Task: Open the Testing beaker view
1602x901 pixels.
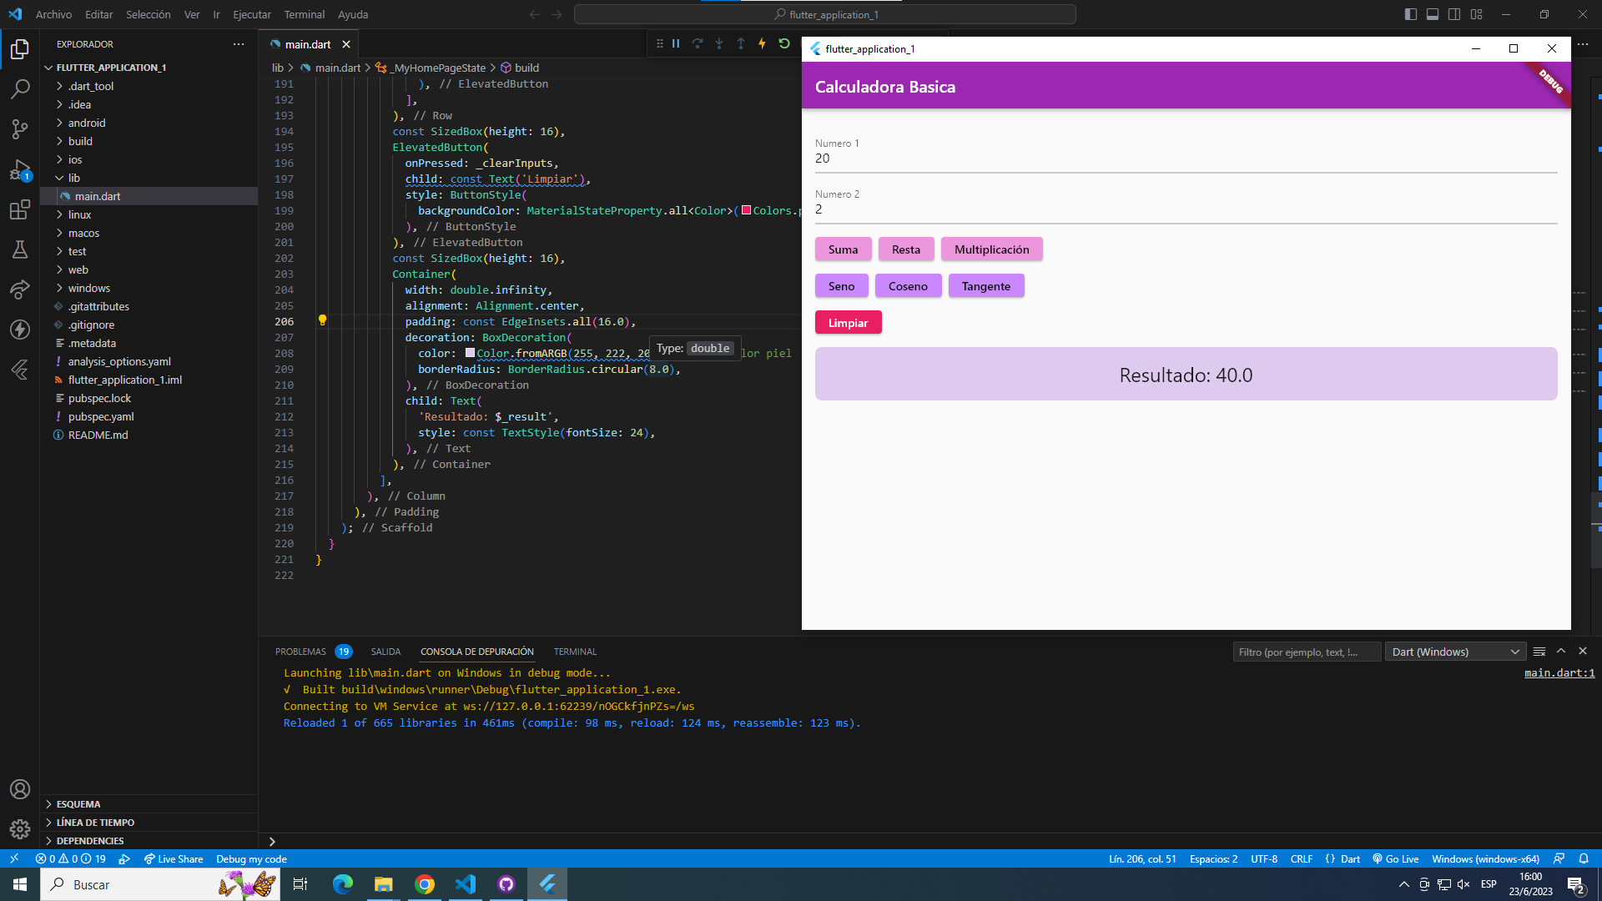Action: 20,249
